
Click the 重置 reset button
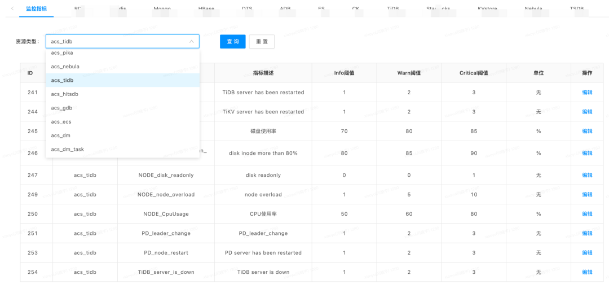pyautogui.click(x=262, y=42)
